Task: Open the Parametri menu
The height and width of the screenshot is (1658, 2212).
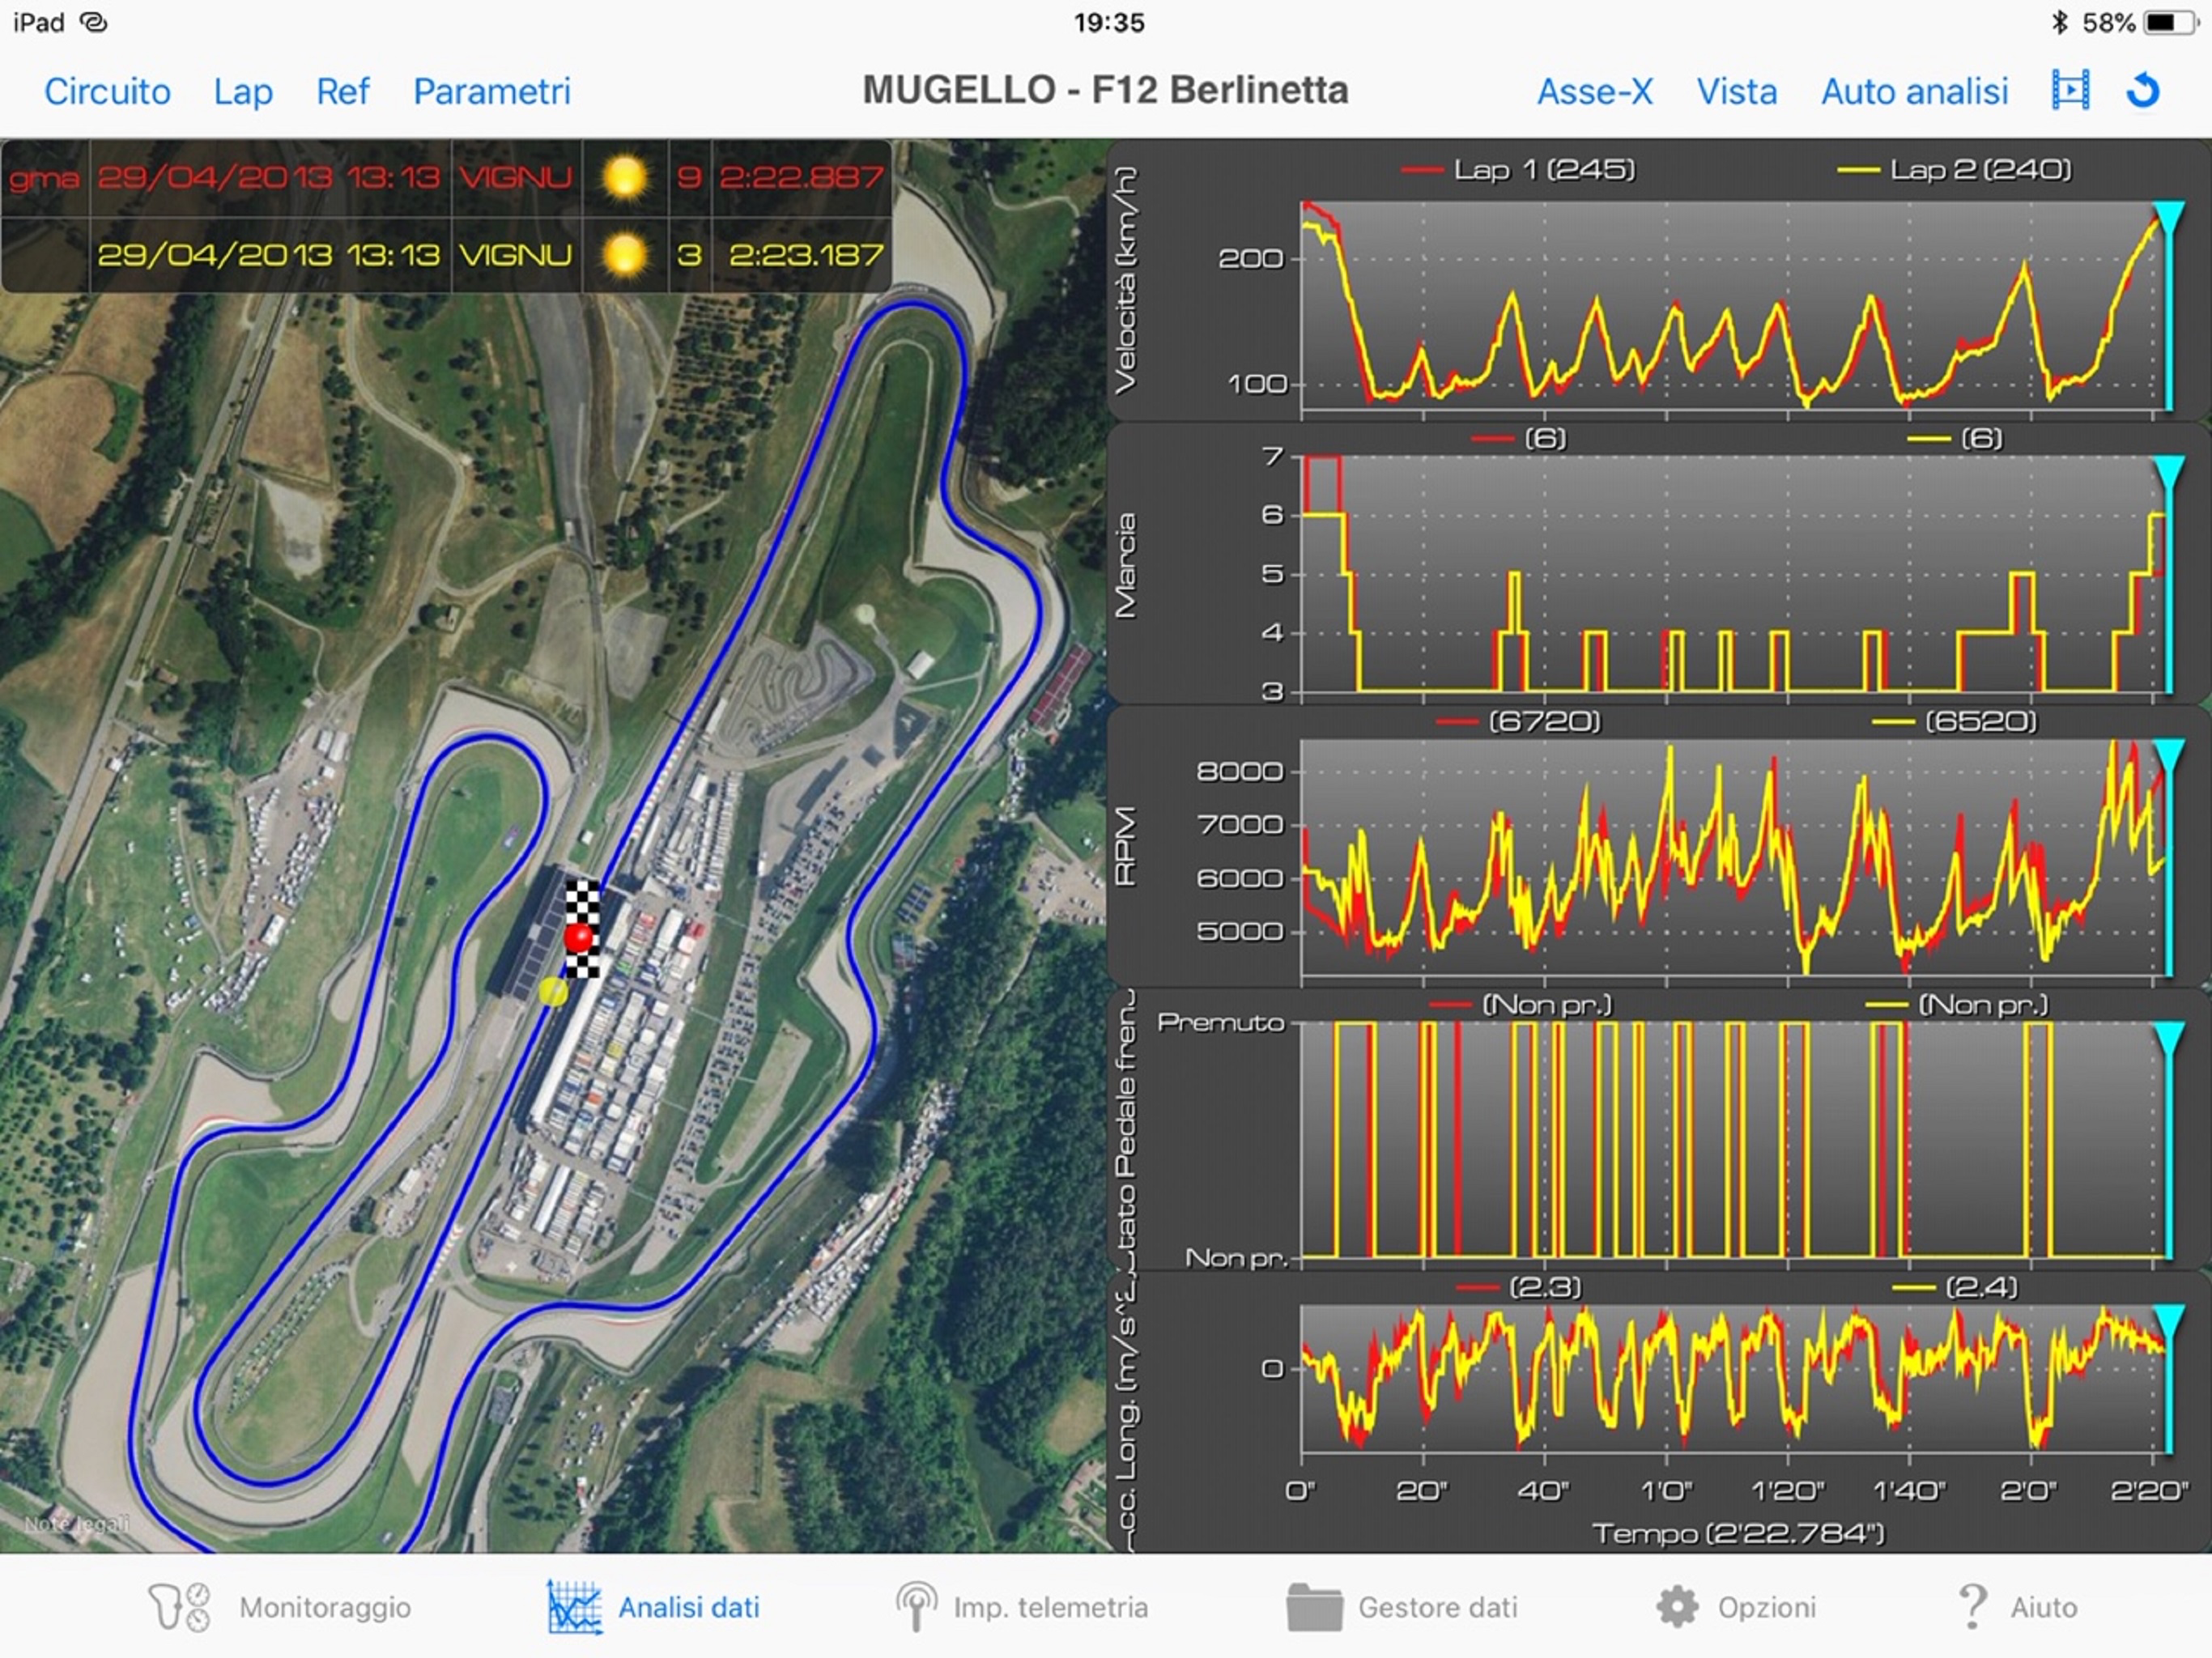Action: tap(492, 91)
